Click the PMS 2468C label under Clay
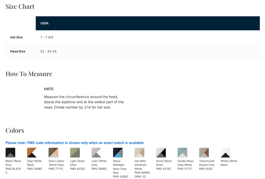The height and width of the screenshot is (179, 265). (x=35, y=169)
